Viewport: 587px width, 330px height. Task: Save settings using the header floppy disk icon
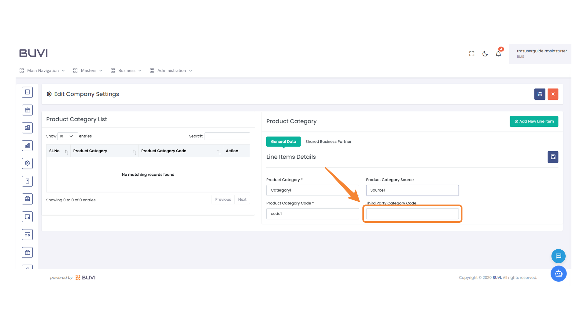pos(540,94)
